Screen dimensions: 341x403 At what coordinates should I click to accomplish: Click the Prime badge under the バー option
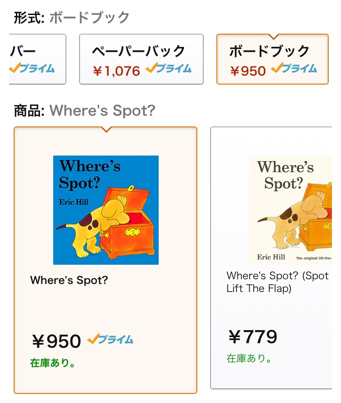(x=32, y=68)
